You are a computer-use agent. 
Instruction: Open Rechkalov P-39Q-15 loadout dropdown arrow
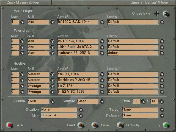tap(162, 80)
